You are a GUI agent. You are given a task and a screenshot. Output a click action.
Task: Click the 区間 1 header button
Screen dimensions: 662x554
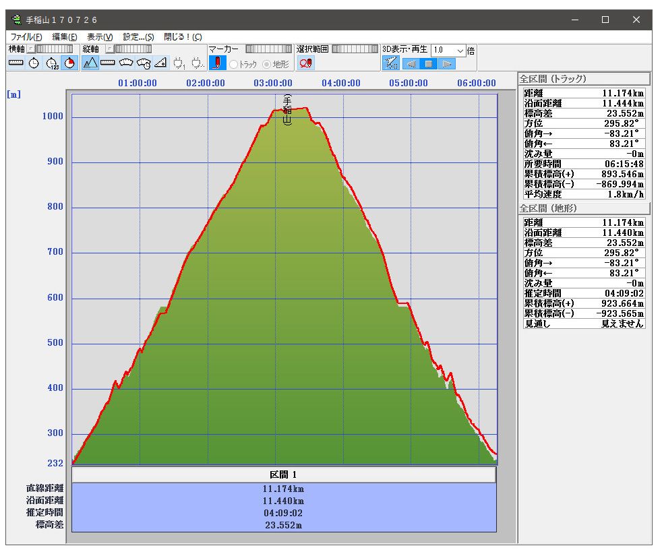coord(284,474)
